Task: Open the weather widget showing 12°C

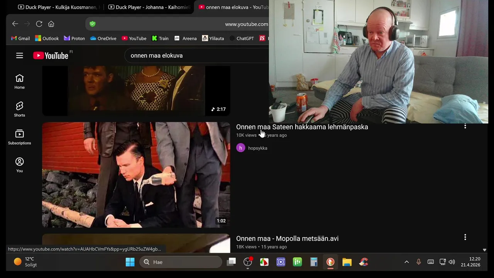Action: pyautogui.click(x=25, y=262)
